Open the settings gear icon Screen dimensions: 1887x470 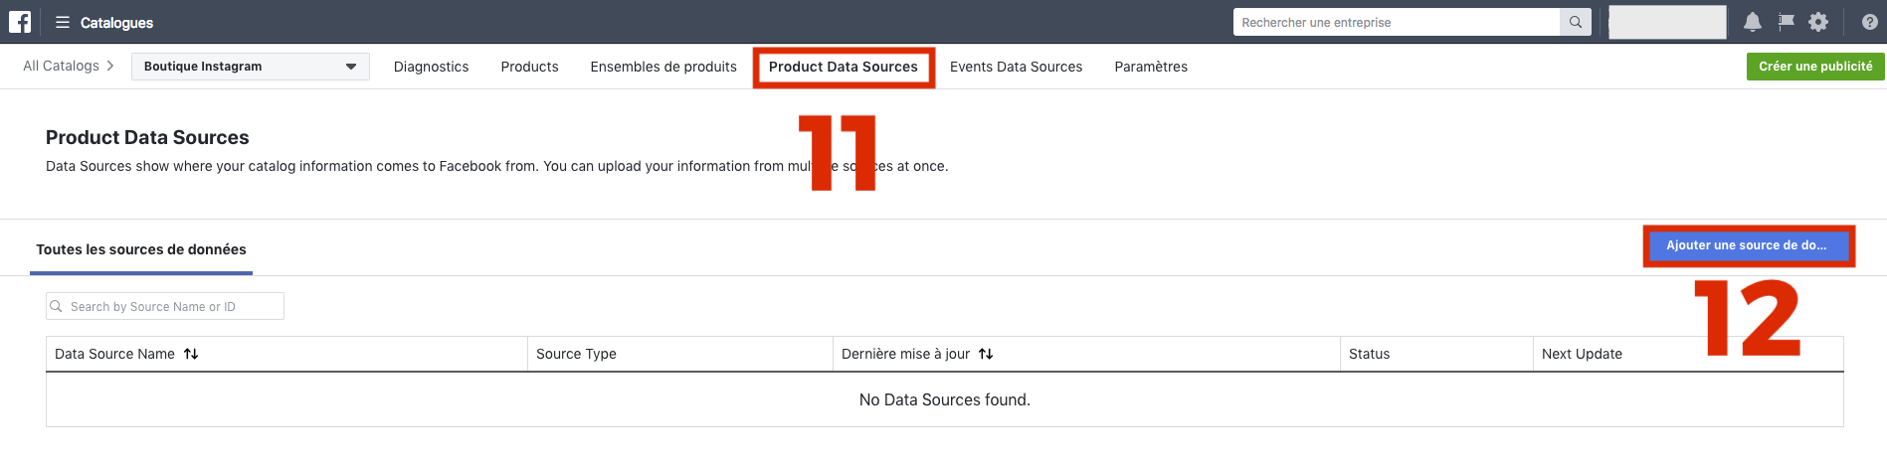[1818, 22]
